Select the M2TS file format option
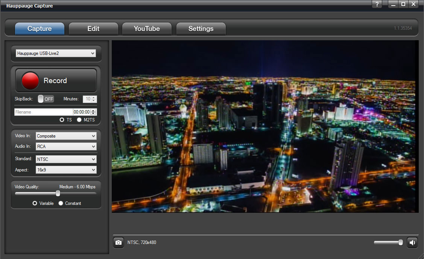Image resolution: width=424 pixels, height=259 pixels. tap(79, 120)
